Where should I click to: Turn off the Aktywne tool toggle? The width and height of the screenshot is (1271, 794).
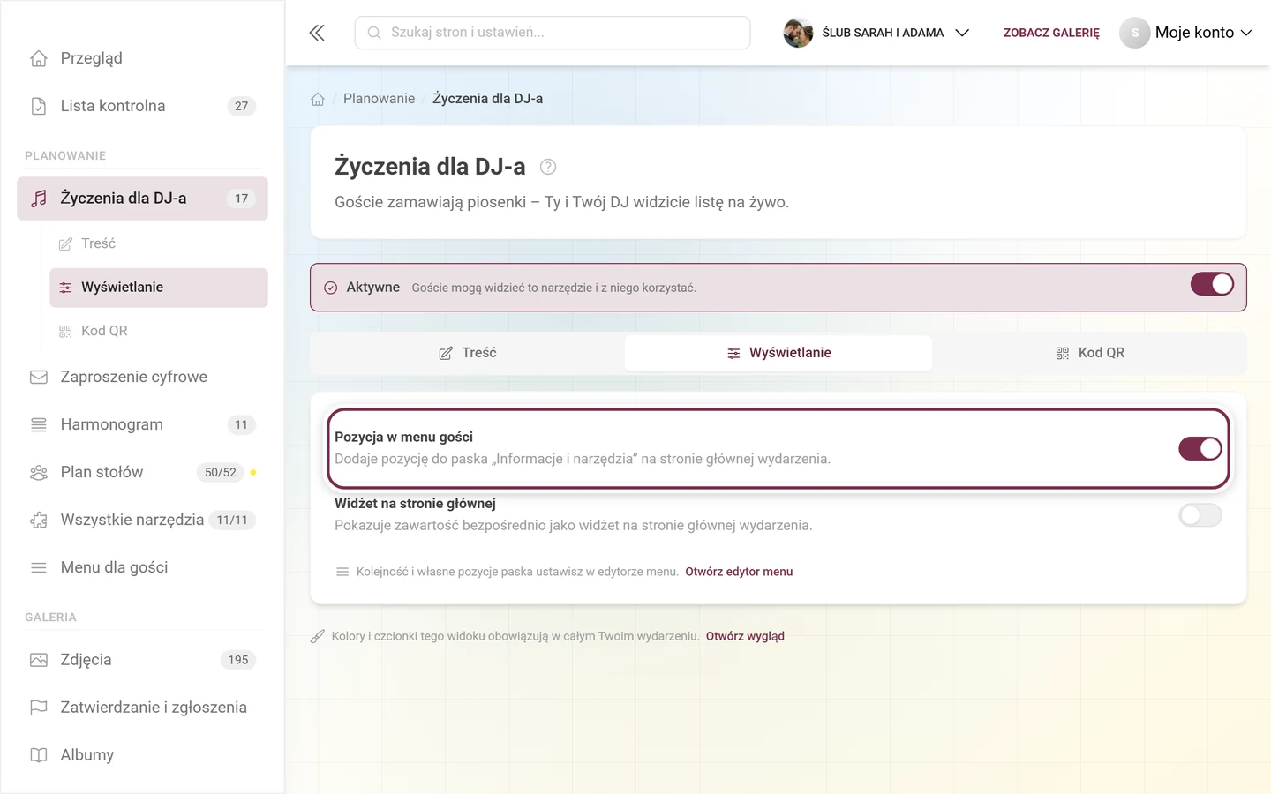1212,284
